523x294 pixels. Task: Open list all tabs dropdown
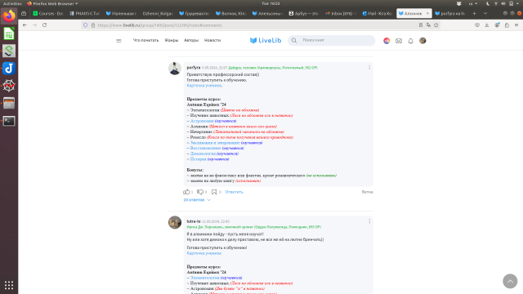click(x=485, y=13)
